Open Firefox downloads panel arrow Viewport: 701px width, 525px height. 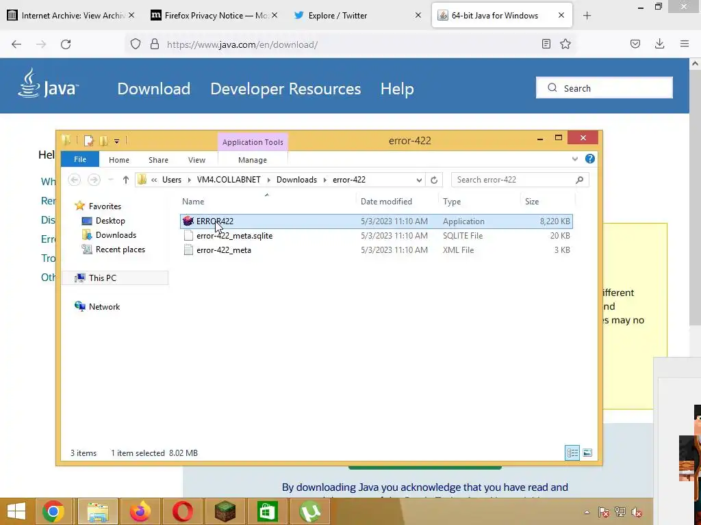(659, 44)
